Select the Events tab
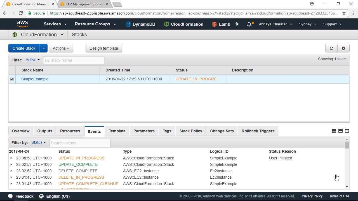This screenshot has width=358, height=201. (x=94, y=131)
